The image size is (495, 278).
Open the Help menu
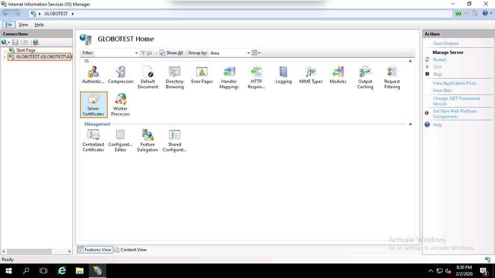pos(39,25)
